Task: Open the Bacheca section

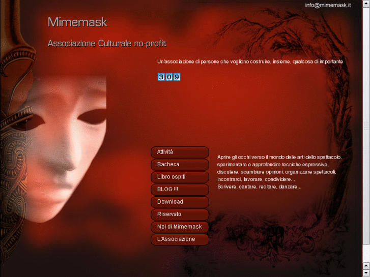Action: [x=180, y=165]
